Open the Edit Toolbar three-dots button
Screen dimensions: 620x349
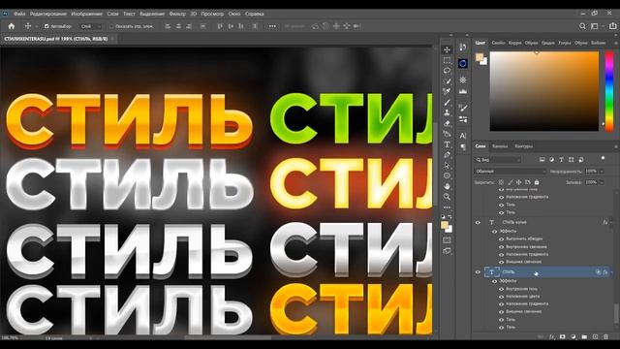click(x=447, y=206)
